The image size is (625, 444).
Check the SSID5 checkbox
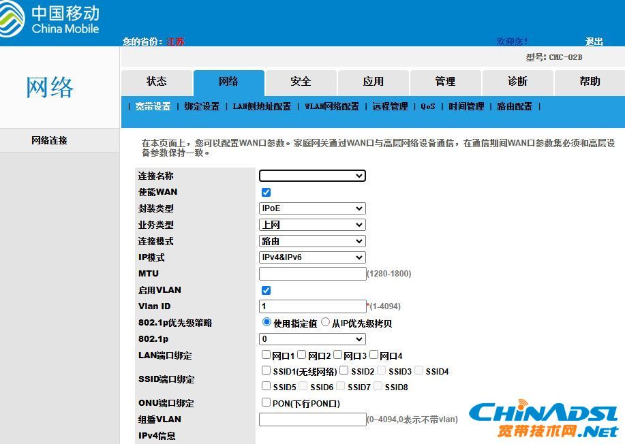(x=266, y=386)
